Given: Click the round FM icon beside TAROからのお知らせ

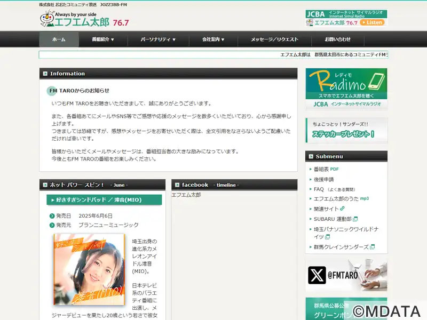Looking at the screenshot, I should pos(52,91).
